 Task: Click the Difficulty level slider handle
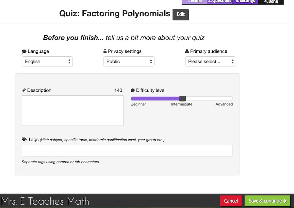click(x=183, y=99)
